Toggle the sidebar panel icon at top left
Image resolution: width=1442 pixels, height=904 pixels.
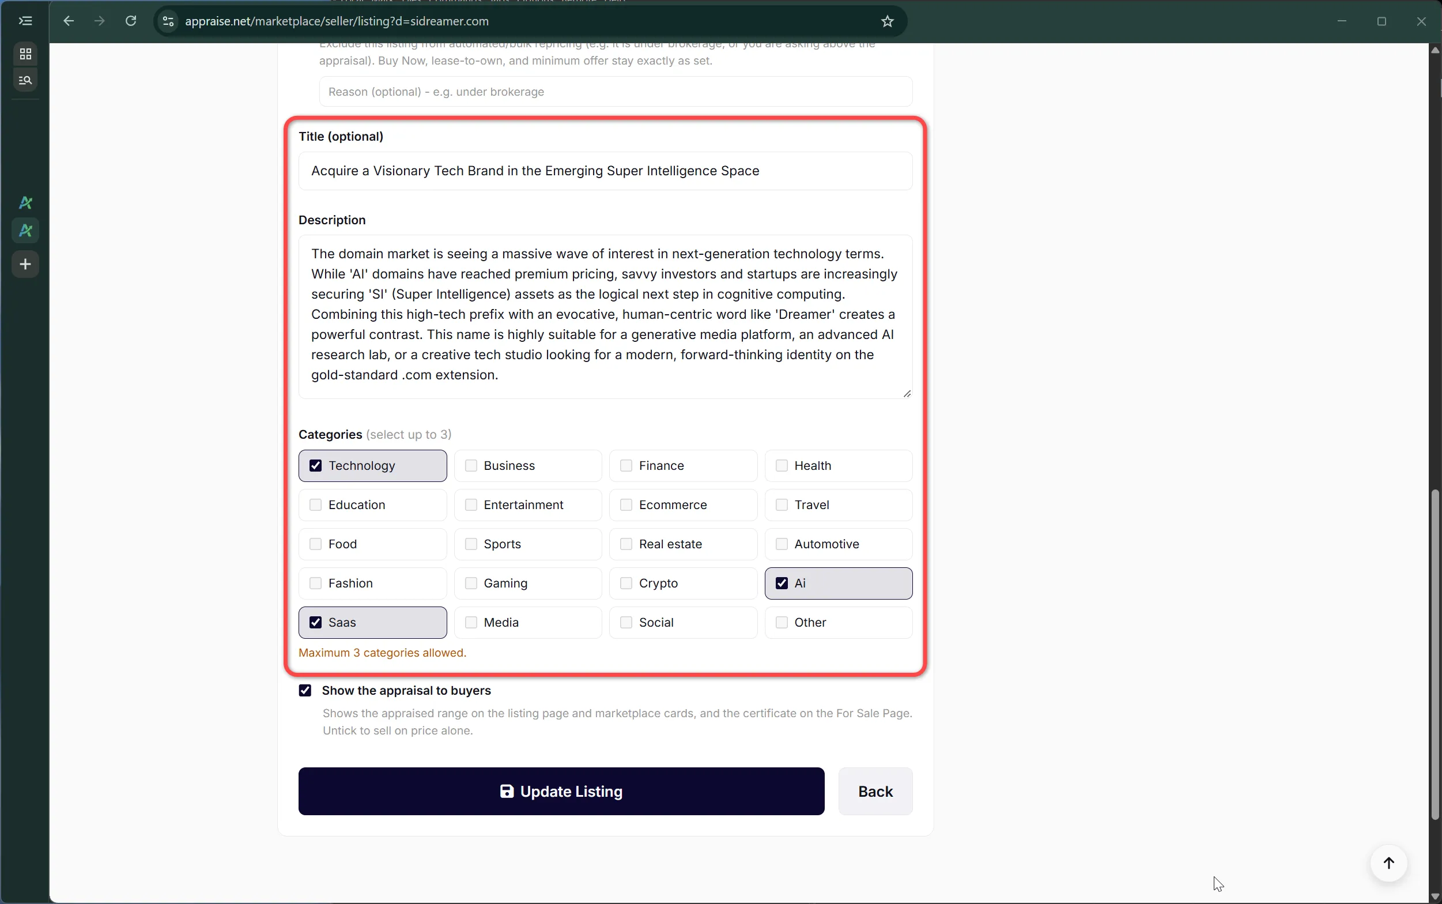pos(25,21)
